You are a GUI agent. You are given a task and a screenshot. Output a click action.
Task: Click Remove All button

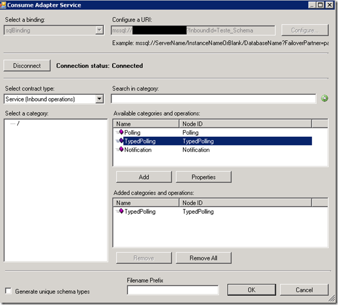pos(204,258)
